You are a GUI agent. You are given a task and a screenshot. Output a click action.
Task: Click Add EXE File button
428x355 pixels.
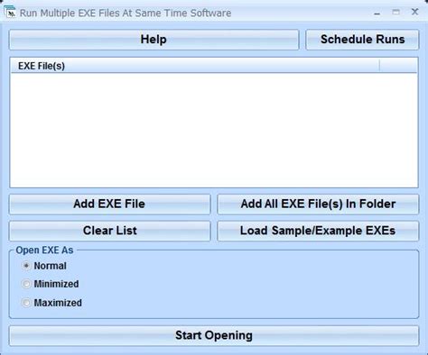click(109, 204)
